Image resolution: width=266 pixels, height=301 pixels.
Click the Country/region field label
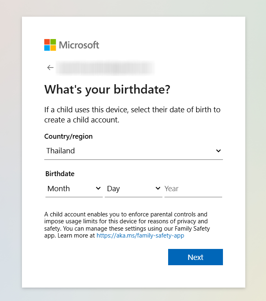pos(68,137)
